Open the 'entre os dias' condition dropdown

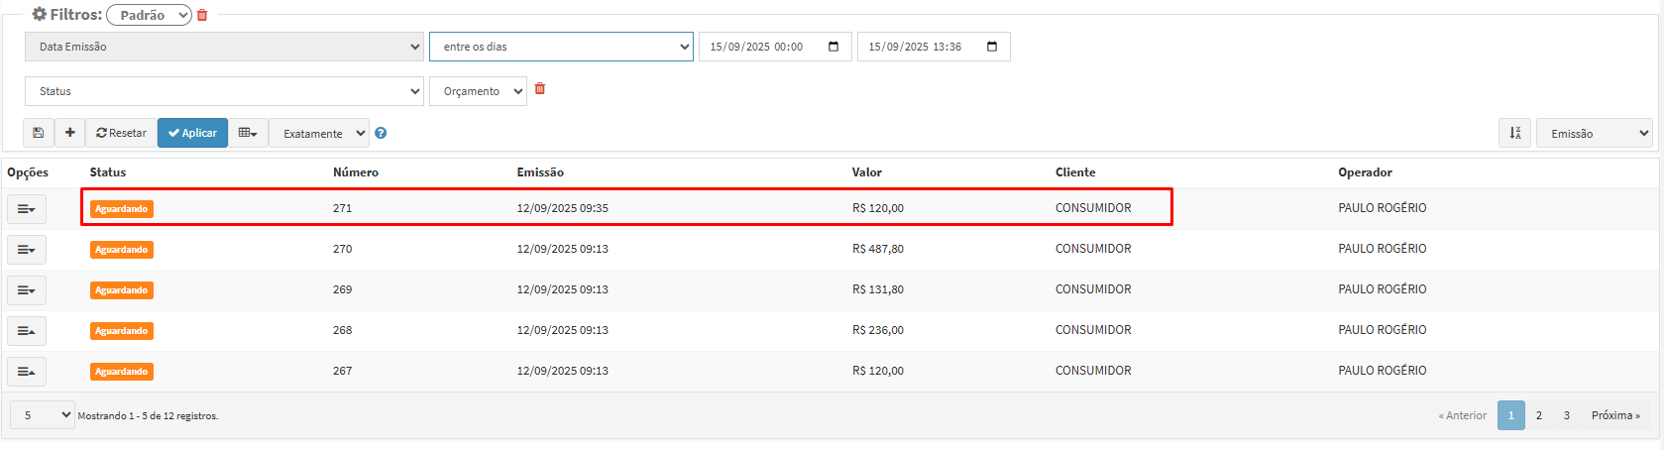pyautogui.click(x=561, y=47)
